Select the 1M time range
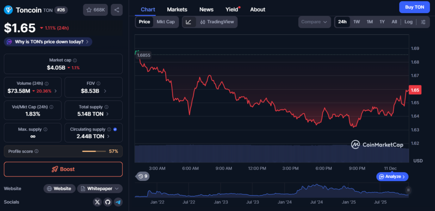Screen dimensions: 435x211 [370, 22]
